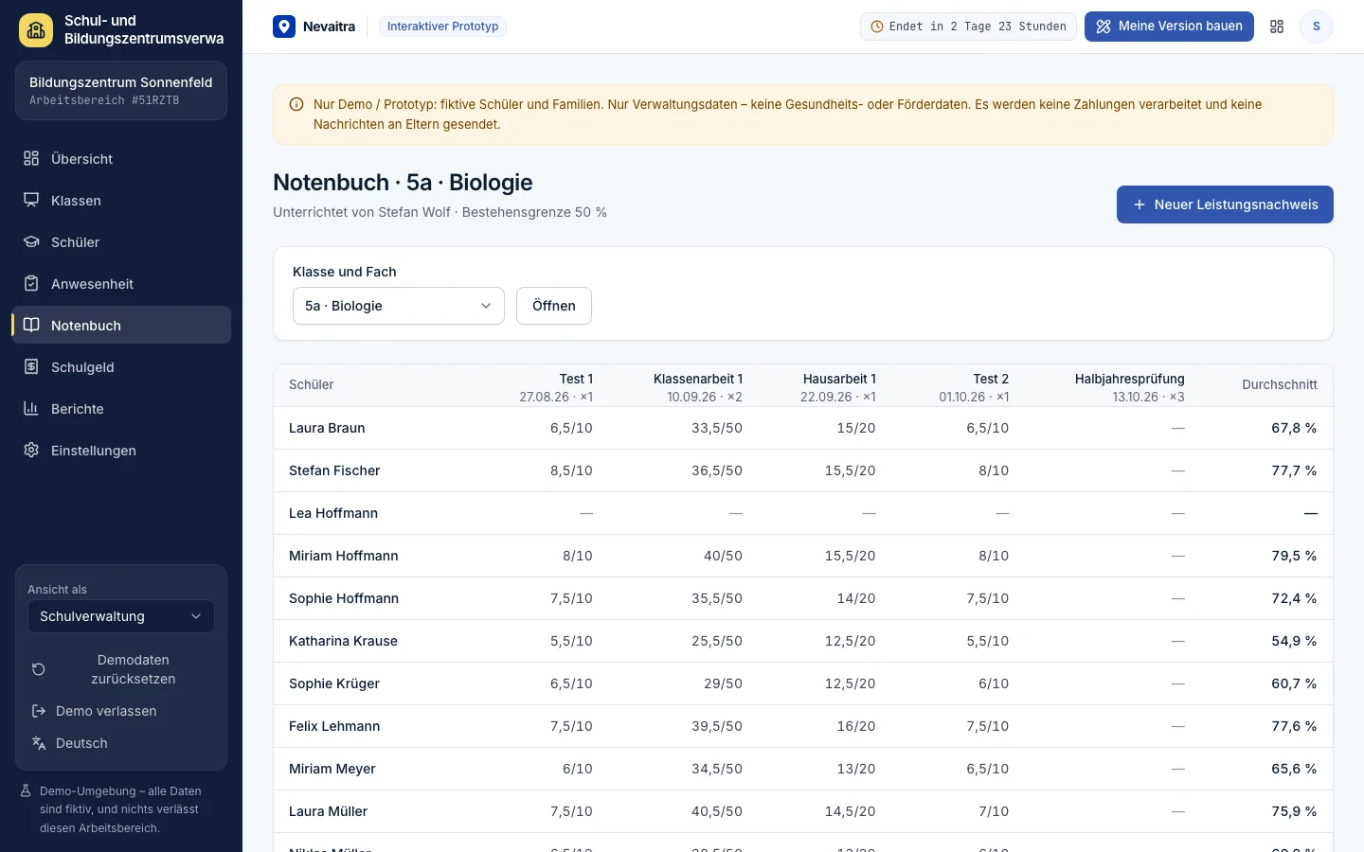Click the Notenbuch open book icon
1364x852 pixels.
[31, 325]
